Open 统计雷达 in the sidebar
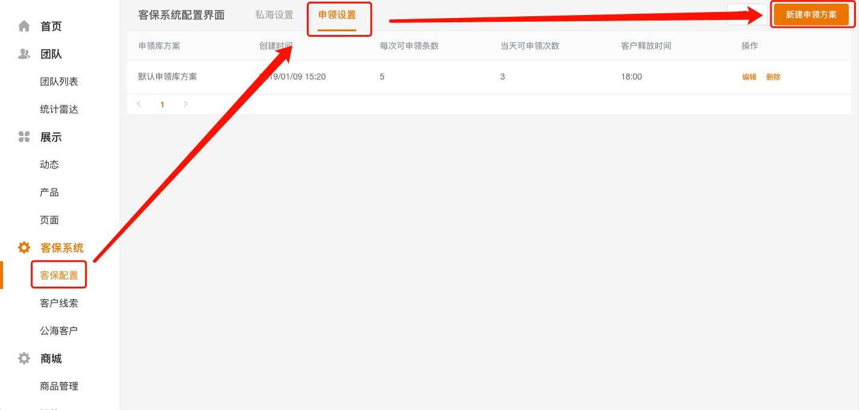 point(59,109)
